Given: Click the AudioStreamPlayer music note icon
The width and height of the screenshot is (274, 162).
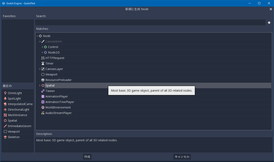Looking at the screenshot, I should [43, 113].
